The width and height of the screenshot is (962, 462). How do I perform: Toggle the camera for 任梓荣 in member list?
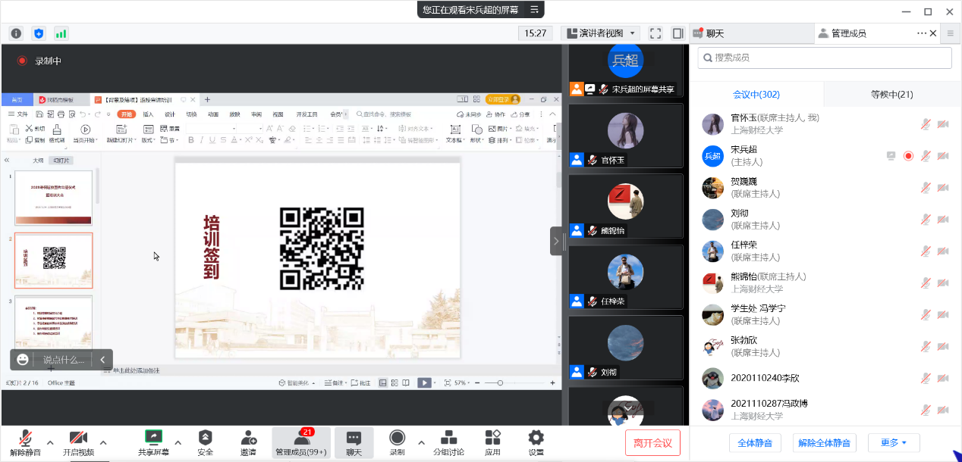pyautogui.click(x=943, y=251)
